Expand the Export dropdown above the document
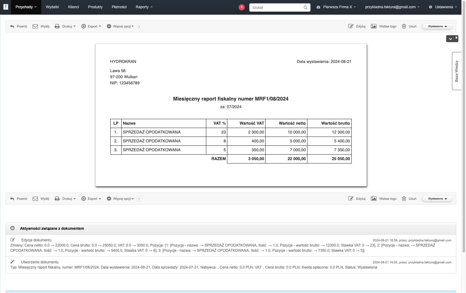466x293 pixels. 91,26
